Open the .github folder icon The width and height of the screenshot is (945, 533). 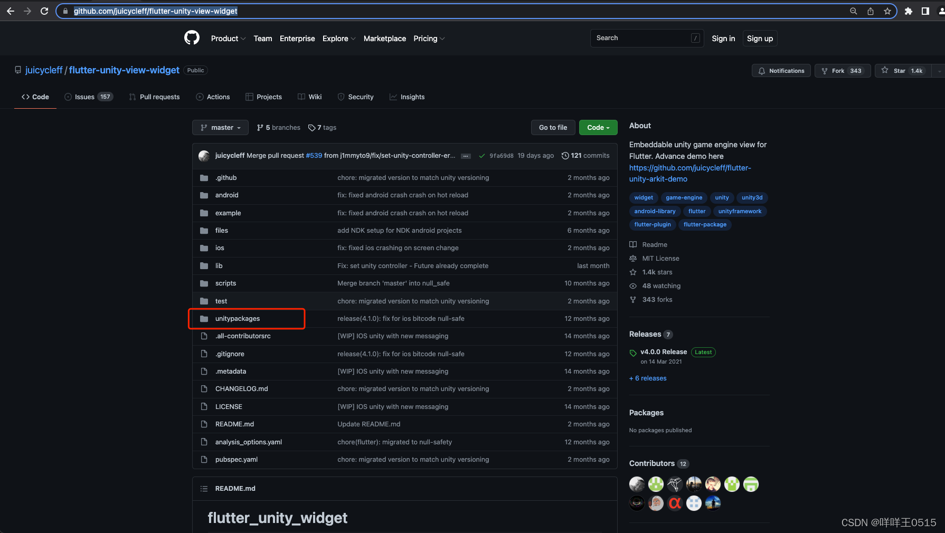(x=204, y=178)
